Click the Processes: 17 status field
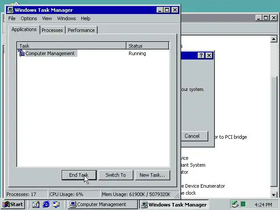This screenshot has width=280, height=210. 27,194
